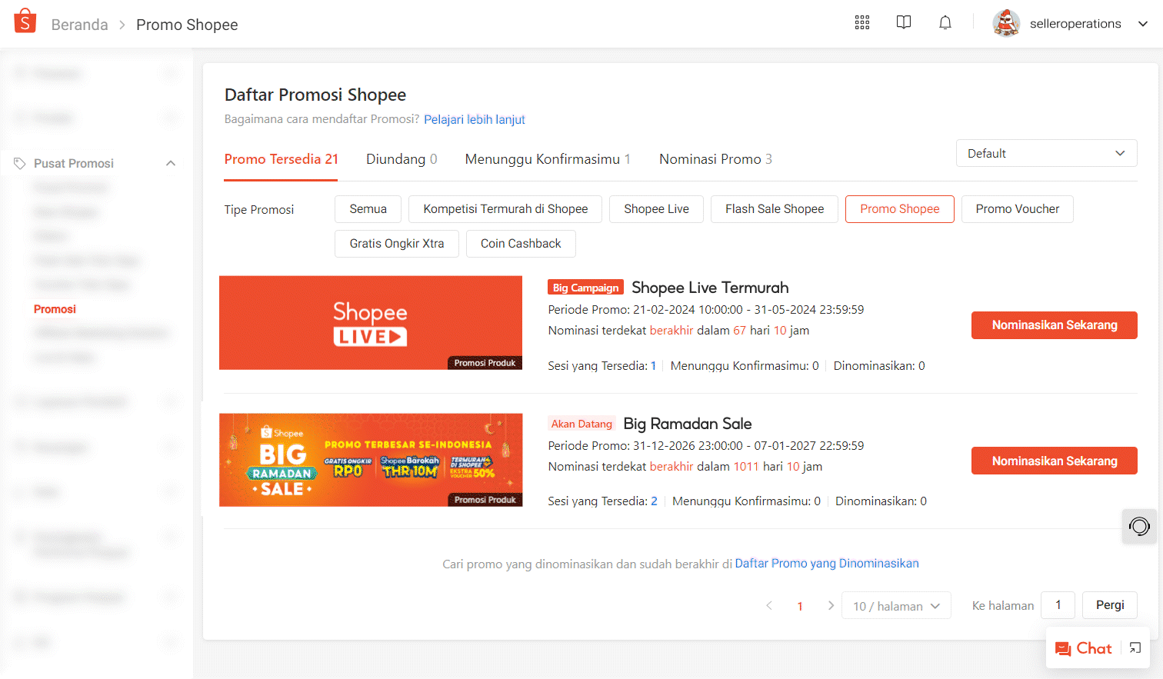Click the Shopee logo icon
1163x679 pixels.
pyautogui.click(x=25, y=22)
